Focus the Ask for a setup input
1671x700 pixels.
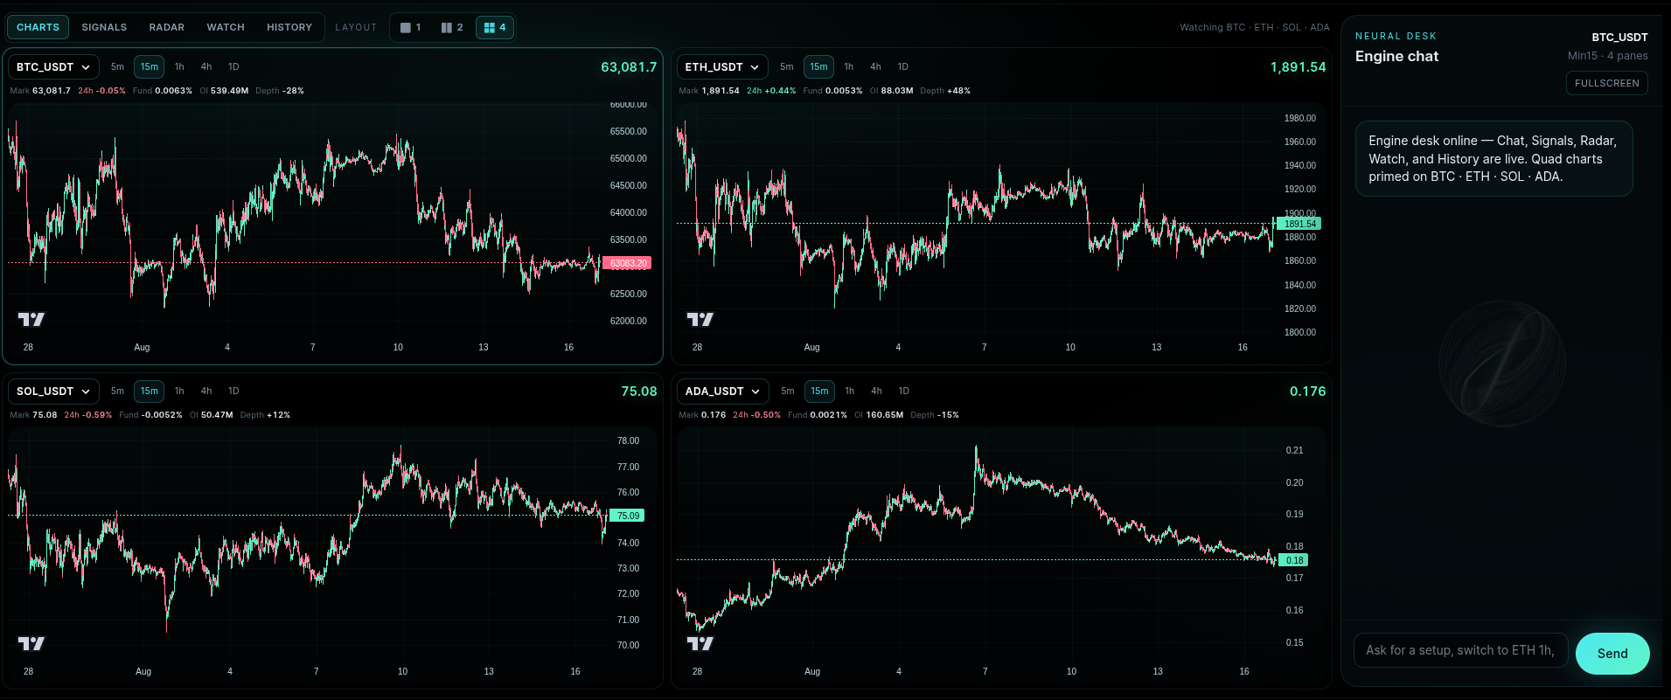[1460, 650]
